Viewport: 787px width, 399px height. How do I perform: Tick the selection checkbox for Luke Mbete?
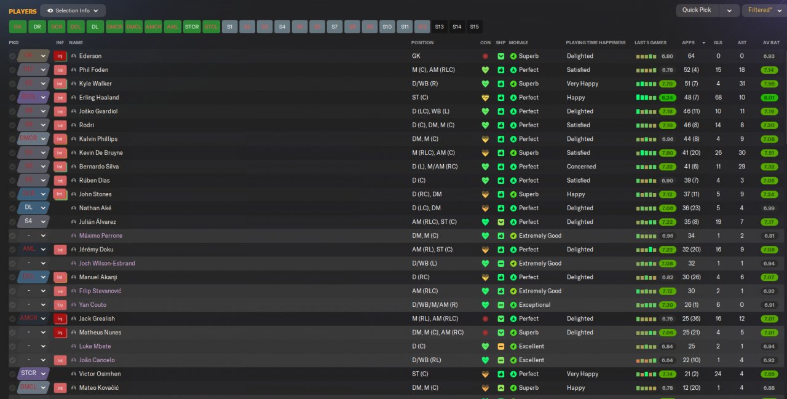12,346
